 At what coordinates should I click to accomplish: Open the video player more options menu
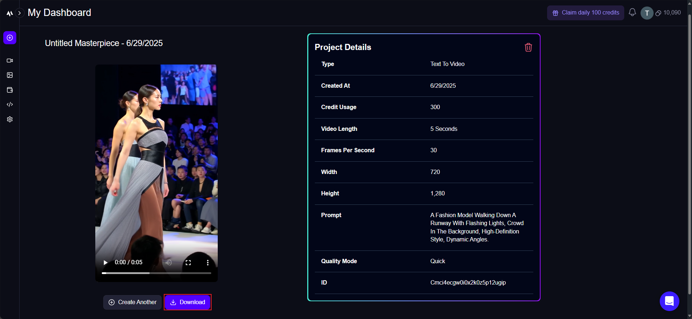[208, 262]
